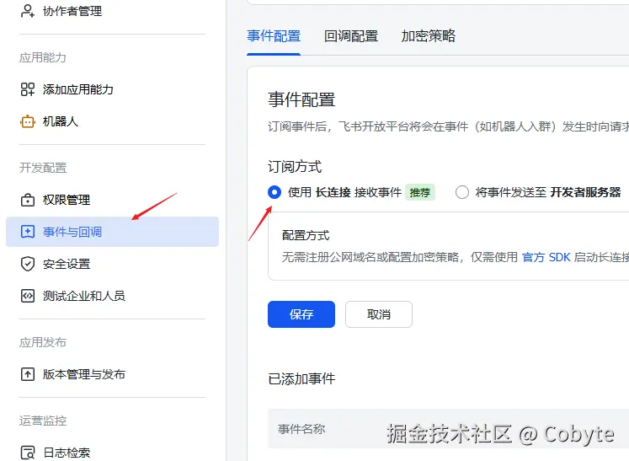
Task: Click the 测试企业和人员 code icon
Action: pyautogui.click(x=27, y=296)
